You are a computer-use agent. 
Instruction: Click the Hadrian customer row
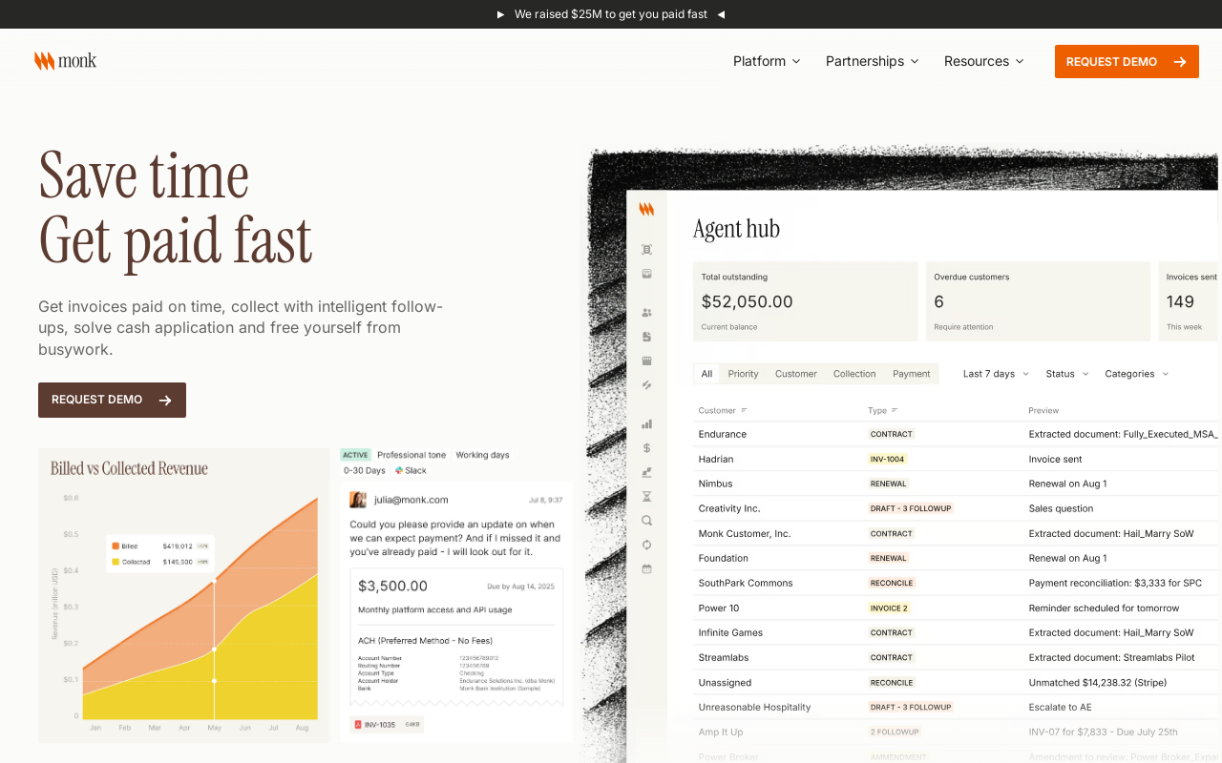(x=956, y=459)
